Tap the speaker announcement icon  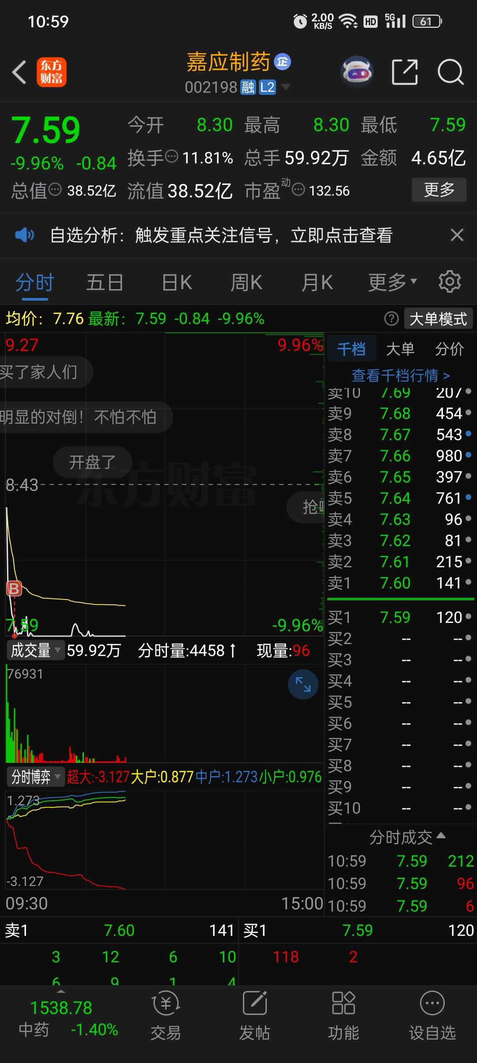tap(24, 235)
